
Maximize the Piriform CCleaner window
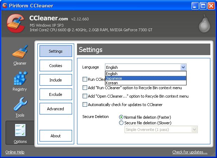(203, 6)
